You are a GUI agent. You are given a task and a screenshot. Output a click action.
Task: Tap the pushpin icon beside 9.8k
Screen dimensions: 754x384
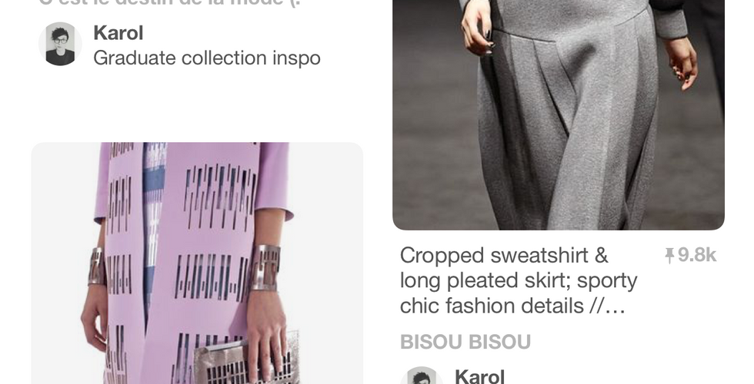pyautogui.click(x=669, y=256)
